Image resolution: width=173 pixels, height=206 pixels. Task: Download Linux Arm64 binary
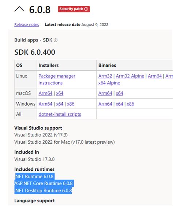coord(155,76)
